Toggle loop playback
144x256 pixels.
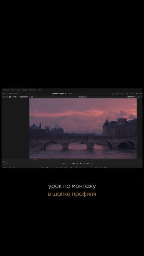92,164
